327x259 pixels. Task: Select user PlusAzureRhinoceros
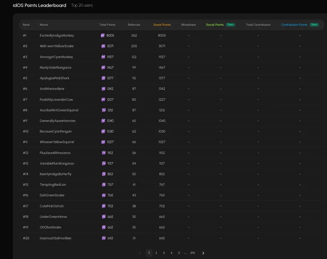pyautogui.click(x=55, y=153)
